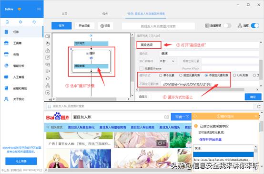Select the extract data upload tool icon

[x=48, y=51]
